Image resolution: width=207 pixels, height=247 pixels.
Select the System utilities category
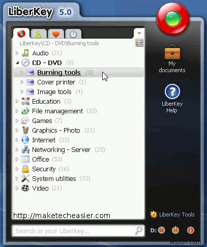[54, 179]
